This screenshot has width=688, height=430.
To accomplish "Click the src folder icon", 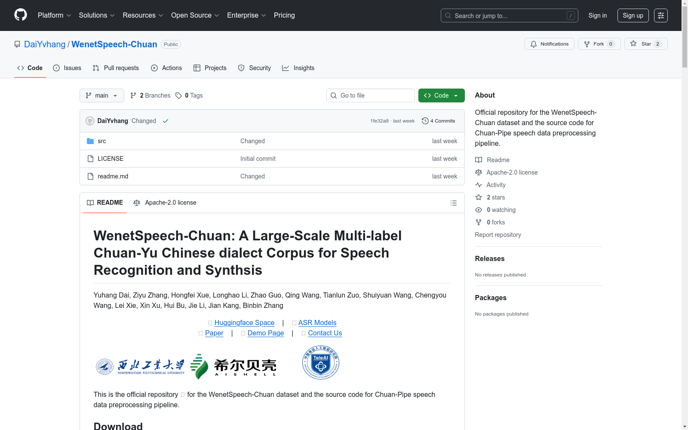I will click(90, 141).
